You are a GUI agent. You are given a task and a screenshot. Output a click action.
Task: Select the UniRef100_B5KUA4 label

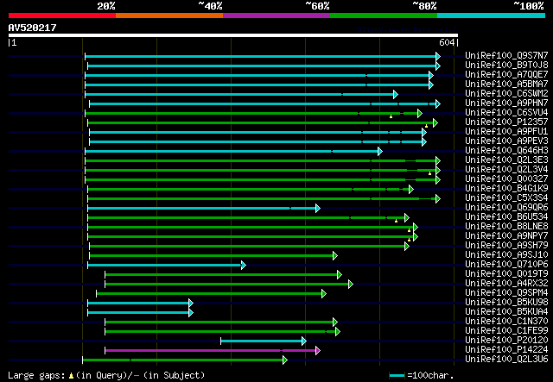pos(506,312)
